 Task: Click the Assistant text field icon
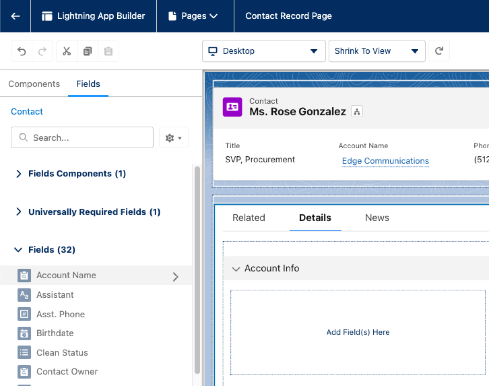point(24,295)
